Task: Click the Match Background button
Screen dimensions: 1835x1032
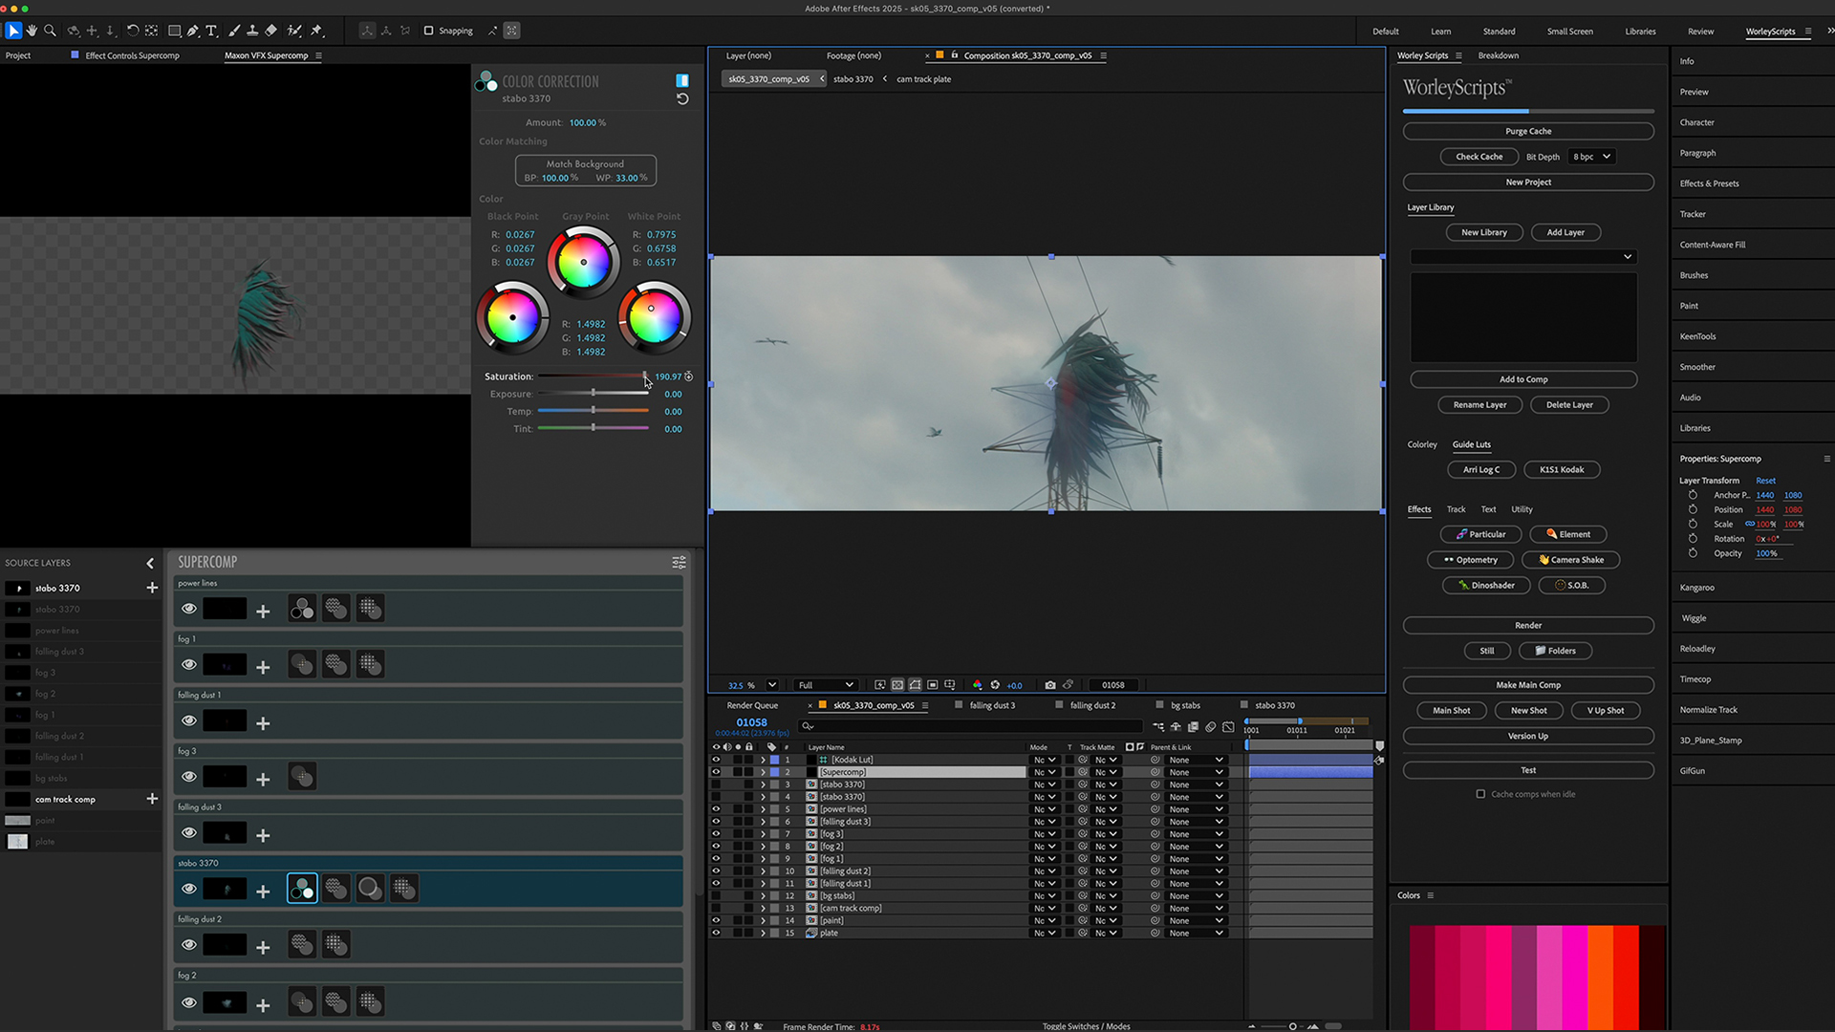Action: coord(585,164)
